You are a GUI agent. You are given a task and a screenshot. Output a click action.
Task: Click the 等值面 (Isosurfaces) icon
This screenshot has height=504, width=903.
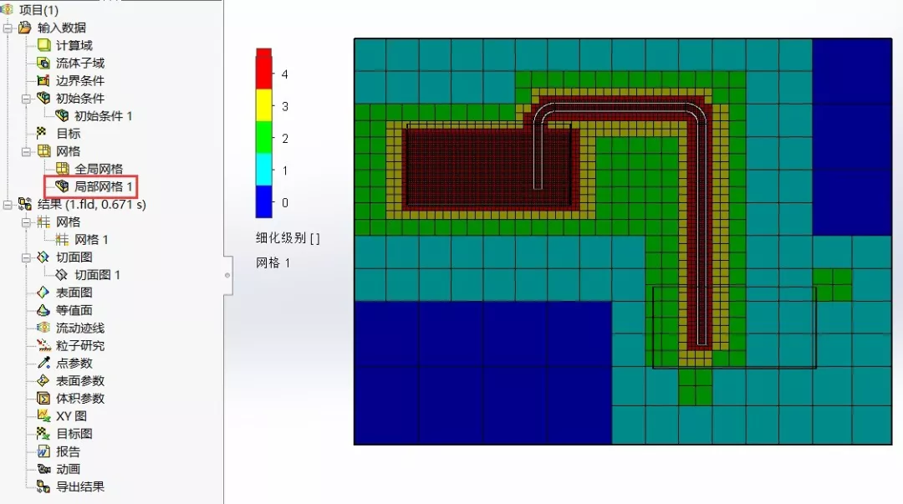[42, 310]
